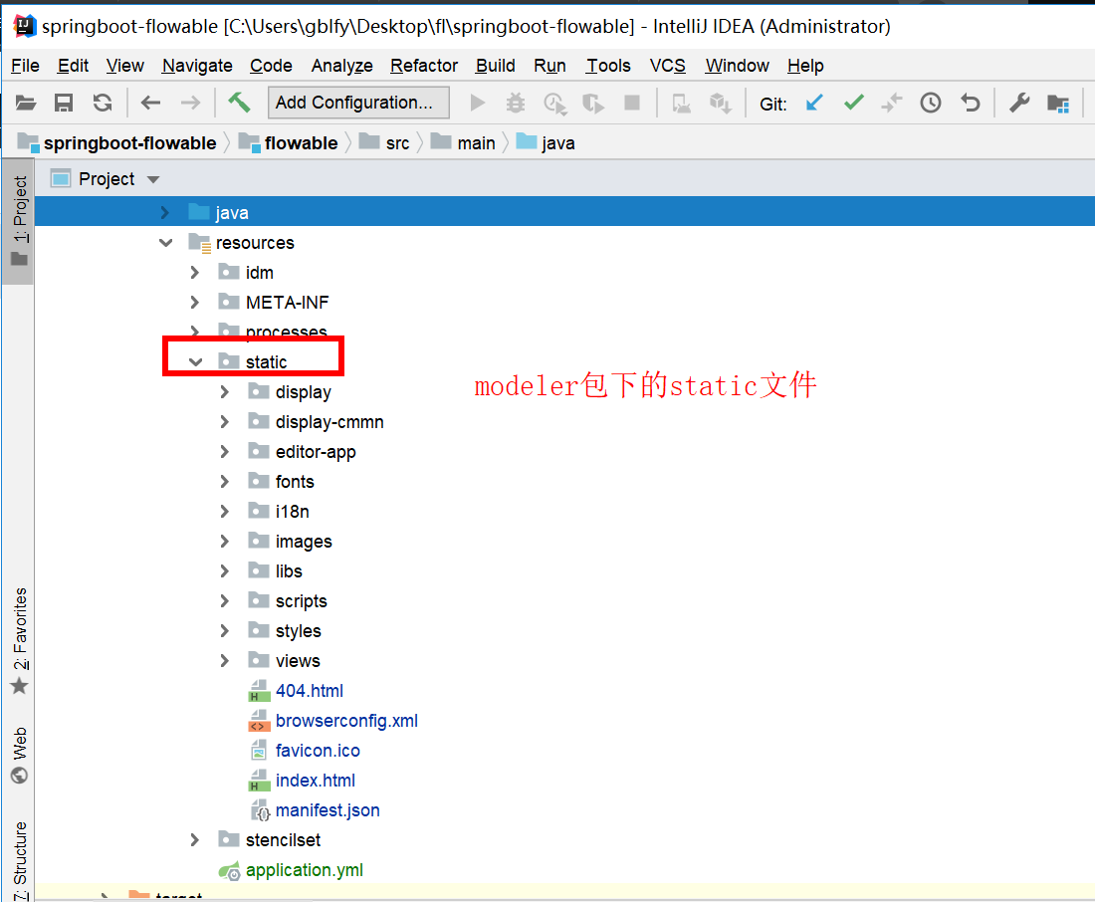Expand the META-INF folder

pos(195,303)
